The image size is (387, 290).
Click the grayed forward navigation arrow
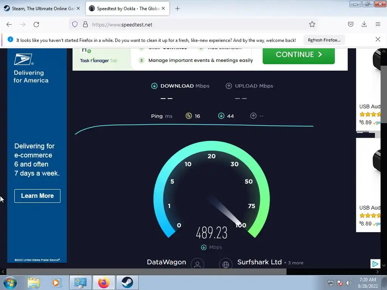click(23, 25)
